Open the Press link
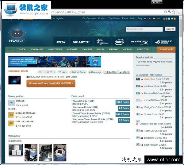Image resolution: width=184 pixels, height=165 pixels. click(x=125, y=18)
